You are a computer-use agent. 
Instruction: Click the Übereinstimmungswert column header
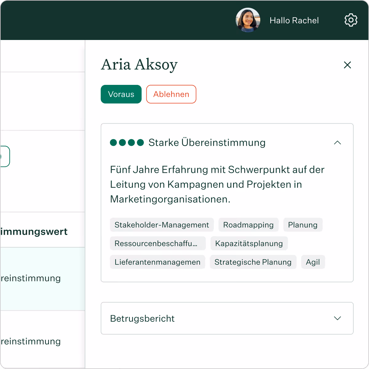34,232
